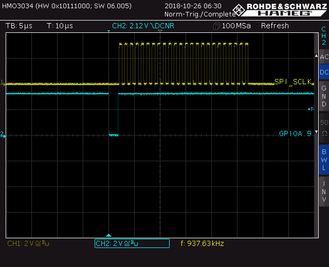Image resolution: width=329 pixels, height=267 pixels.
Task: Click the memory icon beside 100 MSa
Action: [216, 26]
